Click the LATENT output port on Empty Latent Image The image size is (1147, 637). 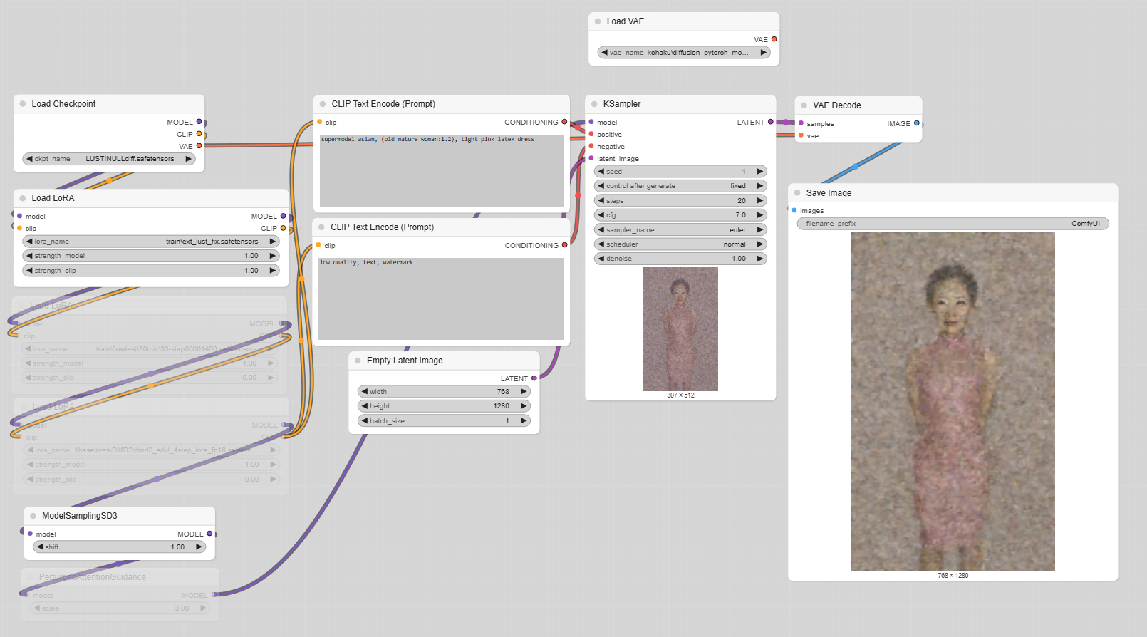[534, 378]
